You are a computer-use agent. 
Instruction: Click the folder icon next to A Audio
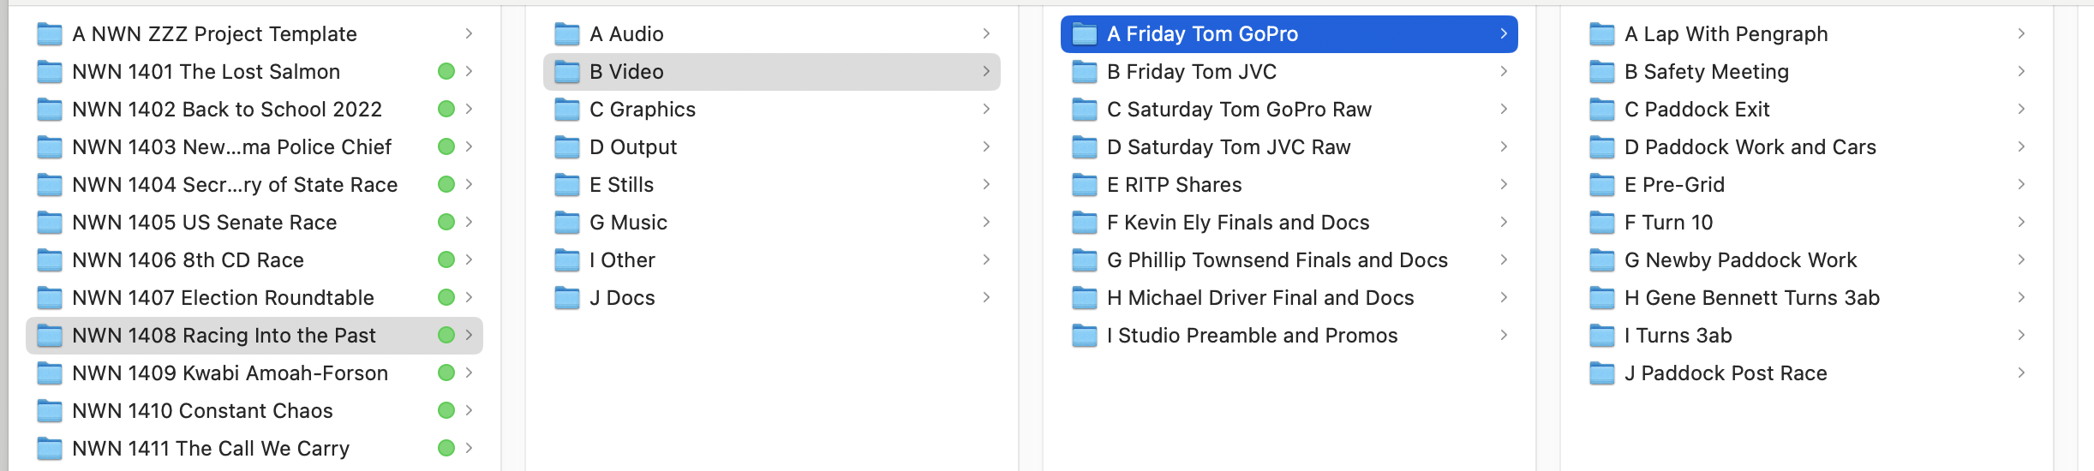pos(567,34)
